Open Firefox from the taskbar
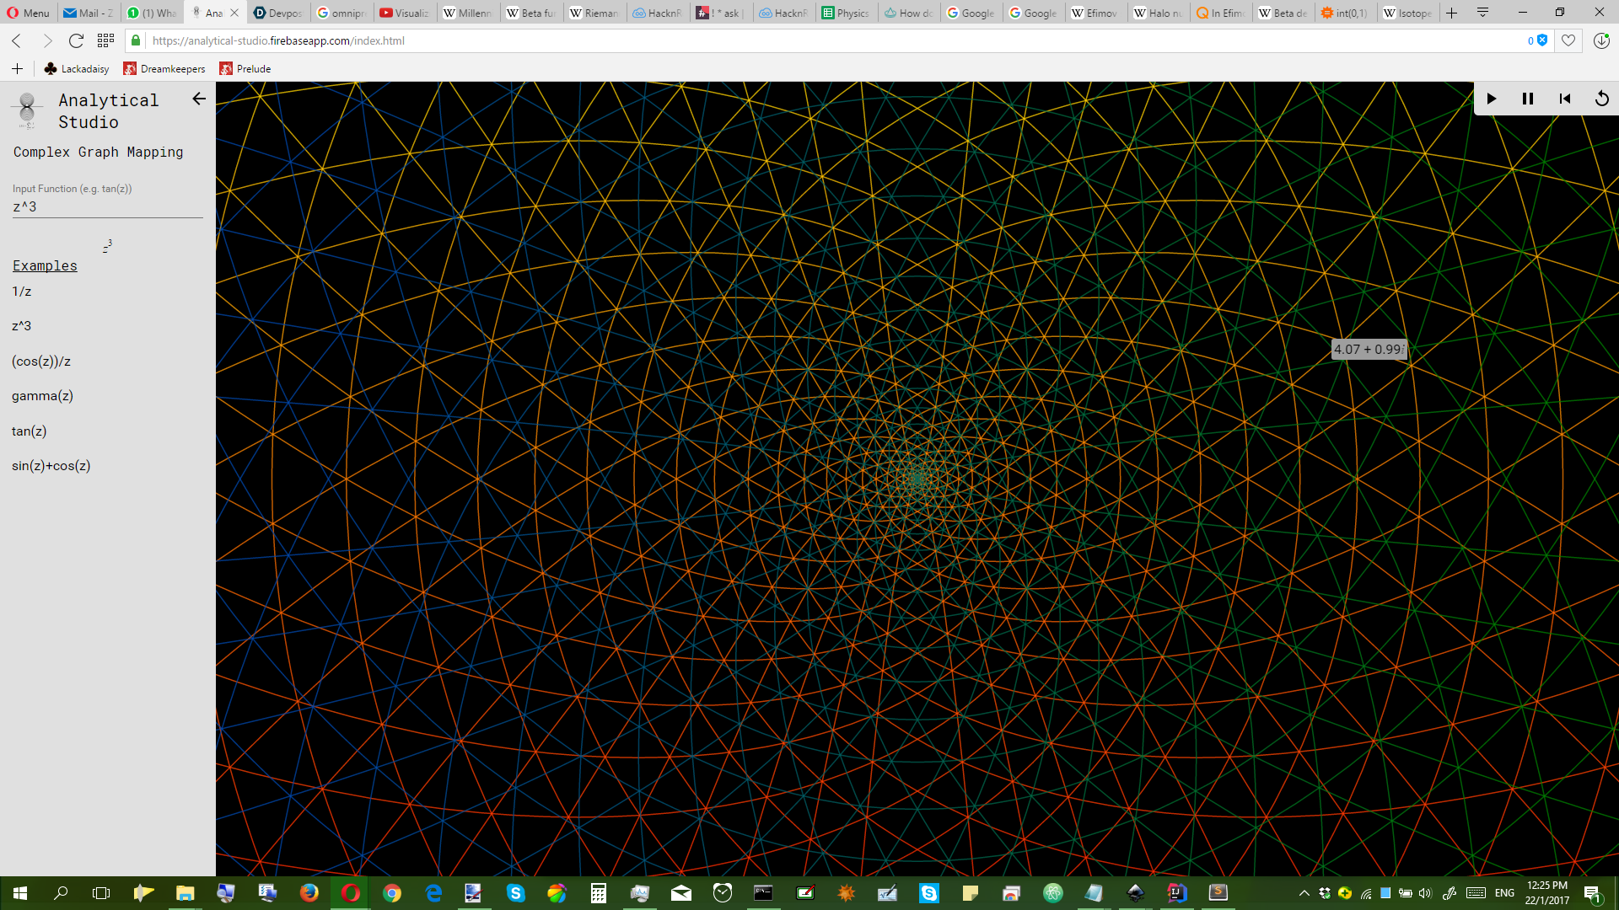1619x910 pixels. pyautogui.click(x=309, y=893)
